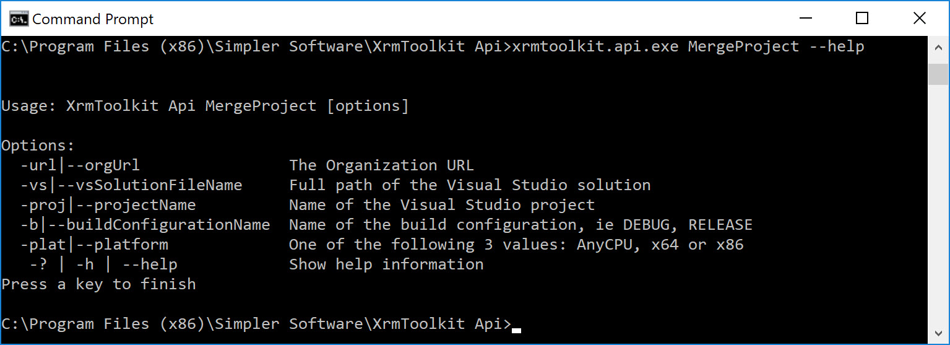This screenshot has height=345, width=950.
Task: Click the -plat|--platform option text
Action: [x=94, y=245]
